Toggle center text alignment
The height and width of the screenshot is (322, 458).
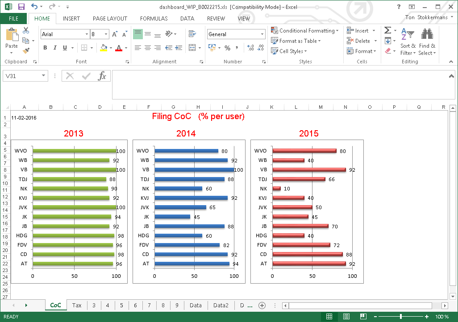[x=148, y=48]
